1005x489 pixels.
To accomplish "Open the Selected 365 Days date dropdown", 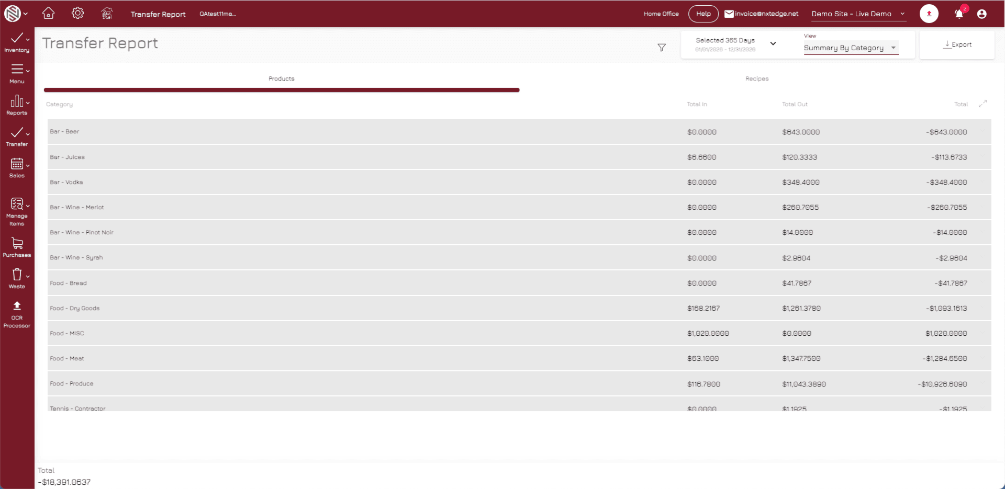I will click(x=736, y=44).
